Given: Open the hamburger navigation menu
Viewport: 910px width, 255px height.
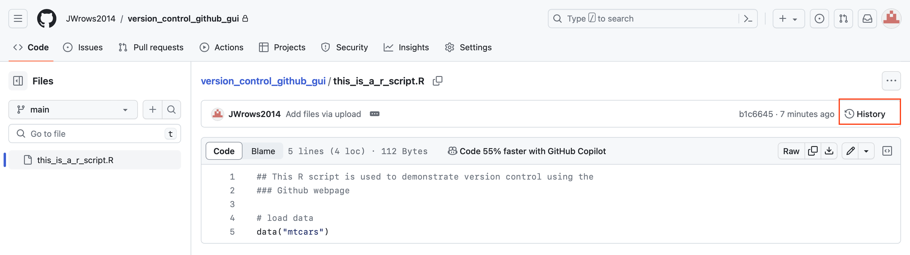Looking at the screenshot, I should (x=18, y=18).
